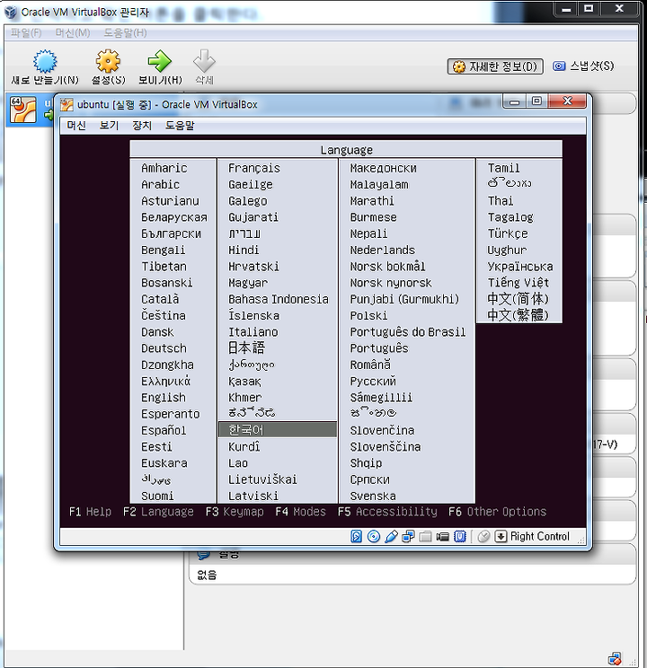Open Help (도움말) menu in ubuntu VM window
647x668 pixels.
(180, 126)
